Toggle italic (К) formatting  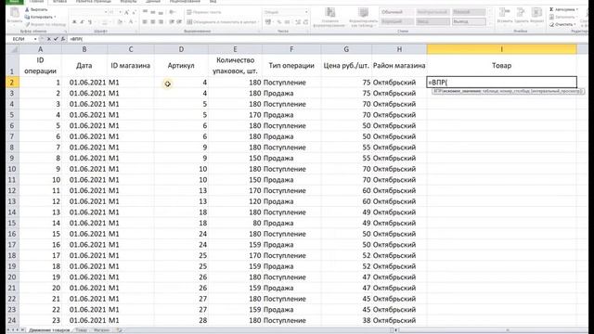[x=82, y=22]
